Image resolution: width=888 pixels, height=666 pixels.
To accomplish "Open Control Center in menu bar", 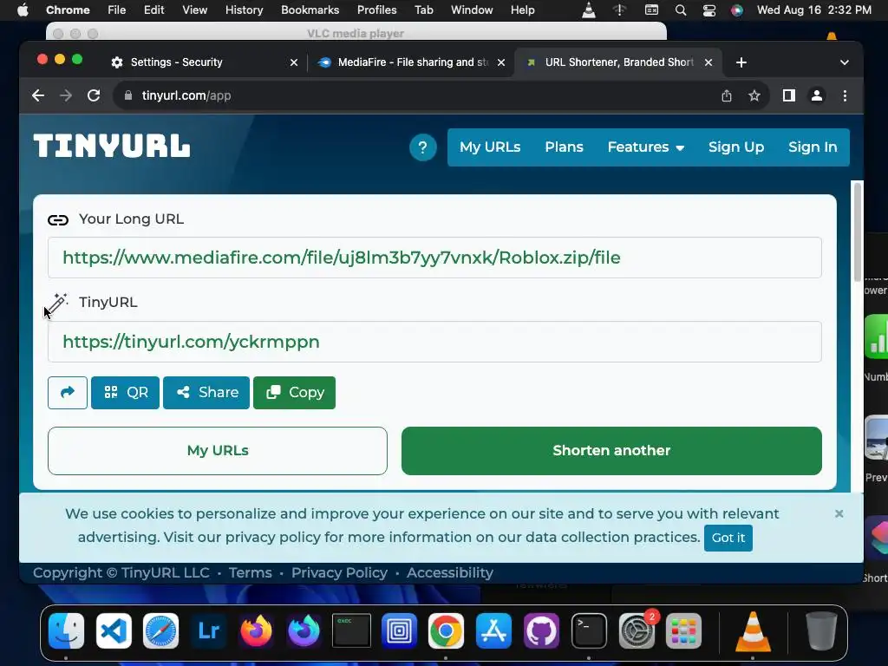I will tap(709, 10).
